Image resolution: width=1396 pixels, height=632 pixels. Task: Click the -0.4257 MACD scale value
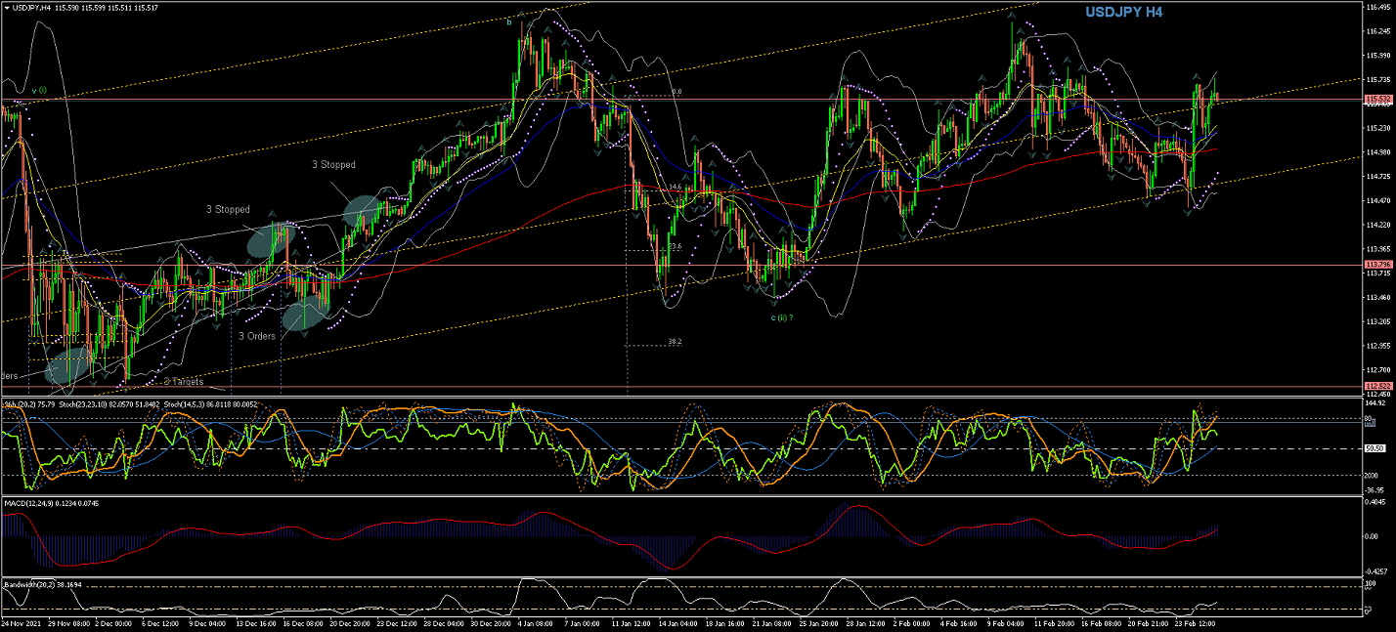1378,571
